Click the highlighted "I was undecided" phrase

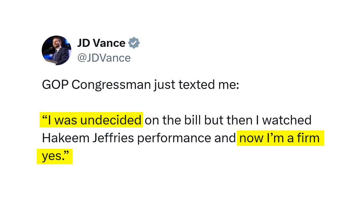pyautogui.click(x=91, y=120)
